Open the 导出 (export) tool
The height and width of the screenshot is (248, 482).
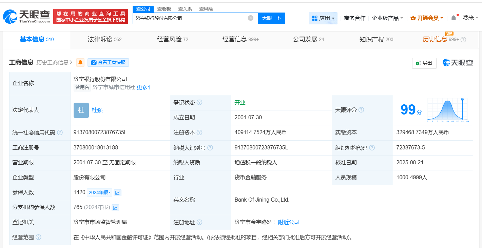click(424, 63)
